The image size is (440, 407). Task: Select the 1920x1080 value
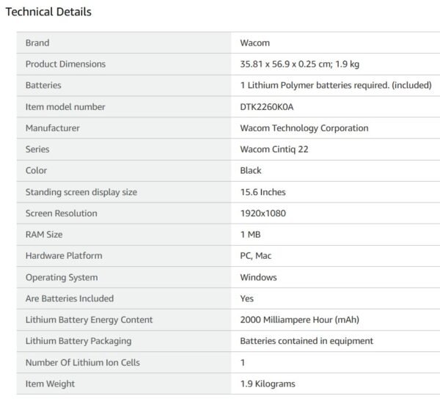[263, 213]
